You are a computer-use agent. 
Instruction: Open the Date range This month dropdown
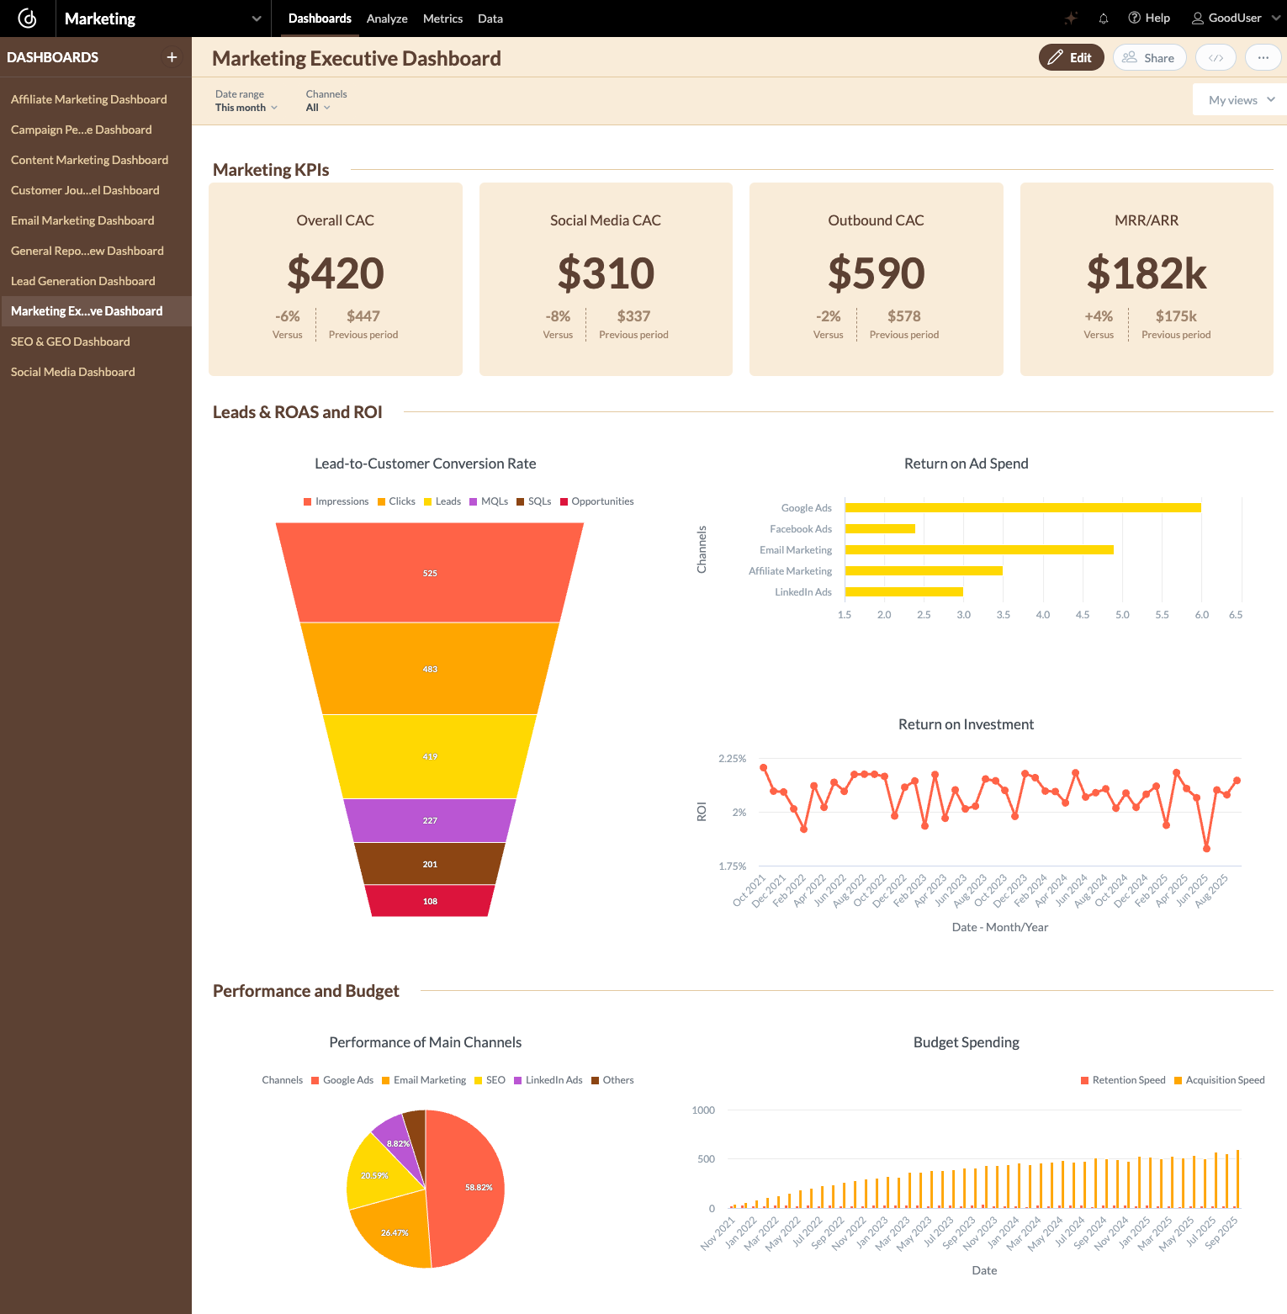pos(245,107)
